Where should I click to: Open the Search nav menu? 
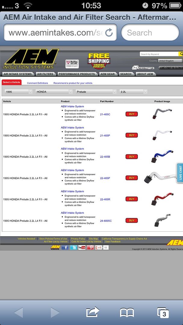126,74
